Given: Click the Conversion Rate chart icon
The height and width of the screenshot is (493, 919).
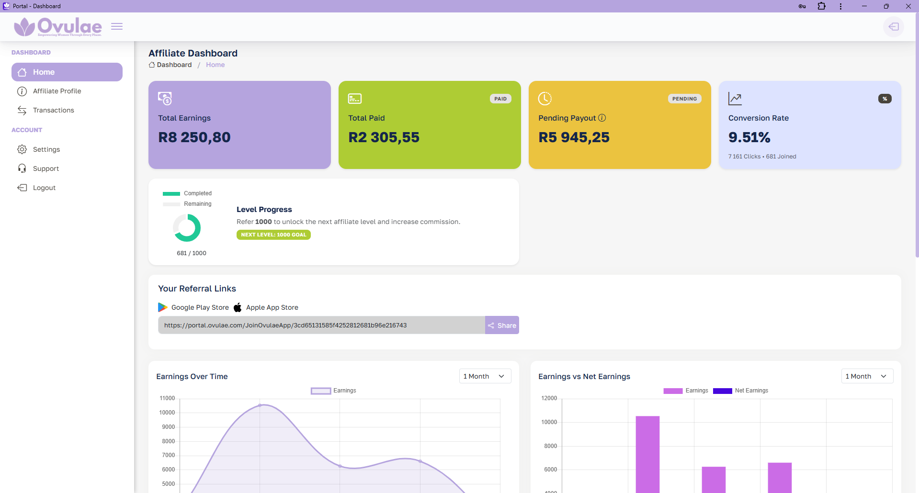Looking at the screenshot, I should coord(735,99).
